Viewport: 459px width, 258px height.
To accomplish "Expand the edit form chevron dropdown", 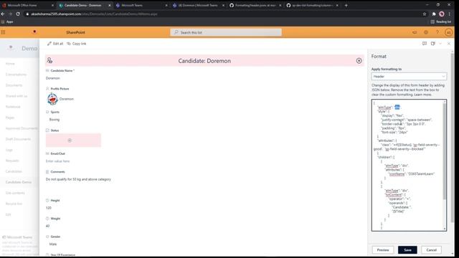I will [x=440, y=44].
